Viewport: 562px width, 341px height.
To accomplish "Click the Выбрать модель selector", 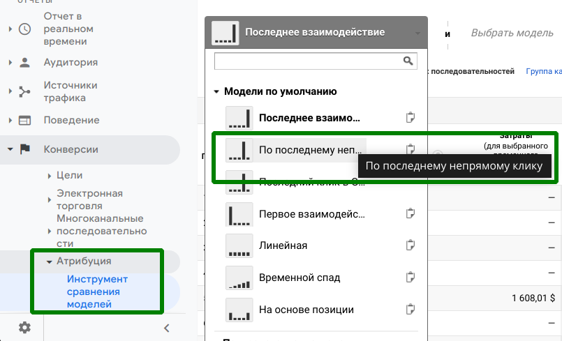I will pyautogui.click(x=512, y=33).
